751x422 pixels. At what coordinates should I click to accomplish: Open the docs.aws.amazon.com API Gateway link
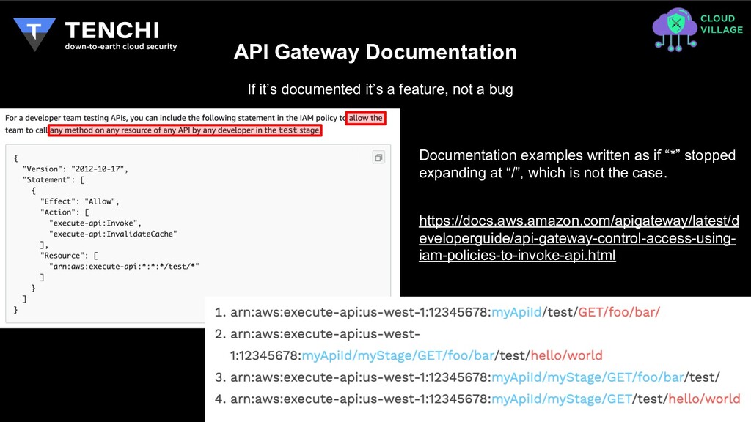click(579, 238)
